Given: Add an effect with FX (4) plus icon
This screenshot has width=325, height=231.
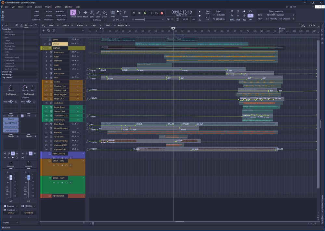Looking at the screenshot, I should pos(18,116).
